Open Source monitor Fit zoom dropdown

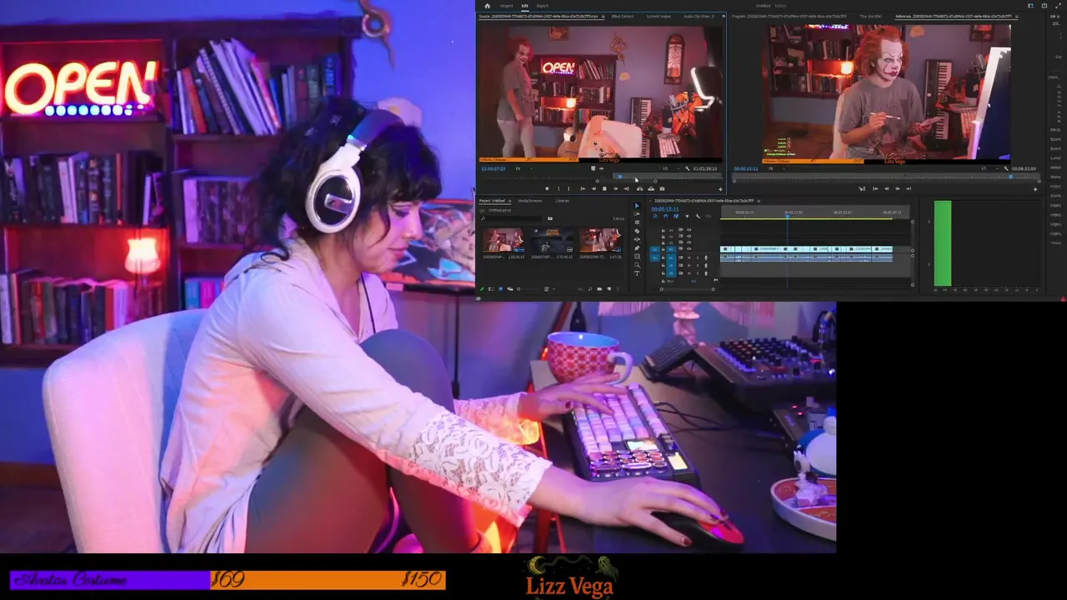(523, 168)
